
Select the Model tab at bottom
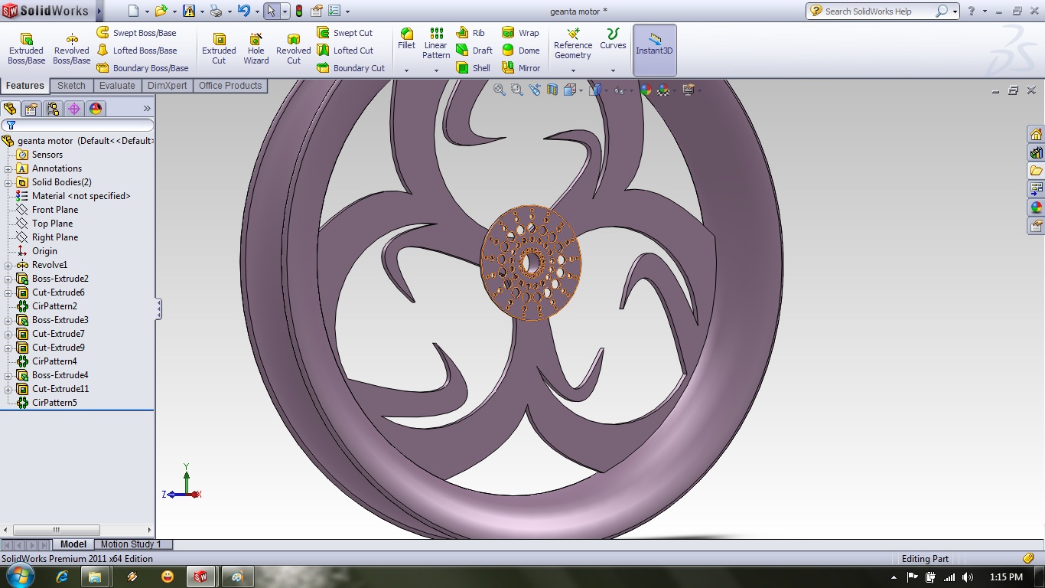point(73,544)
